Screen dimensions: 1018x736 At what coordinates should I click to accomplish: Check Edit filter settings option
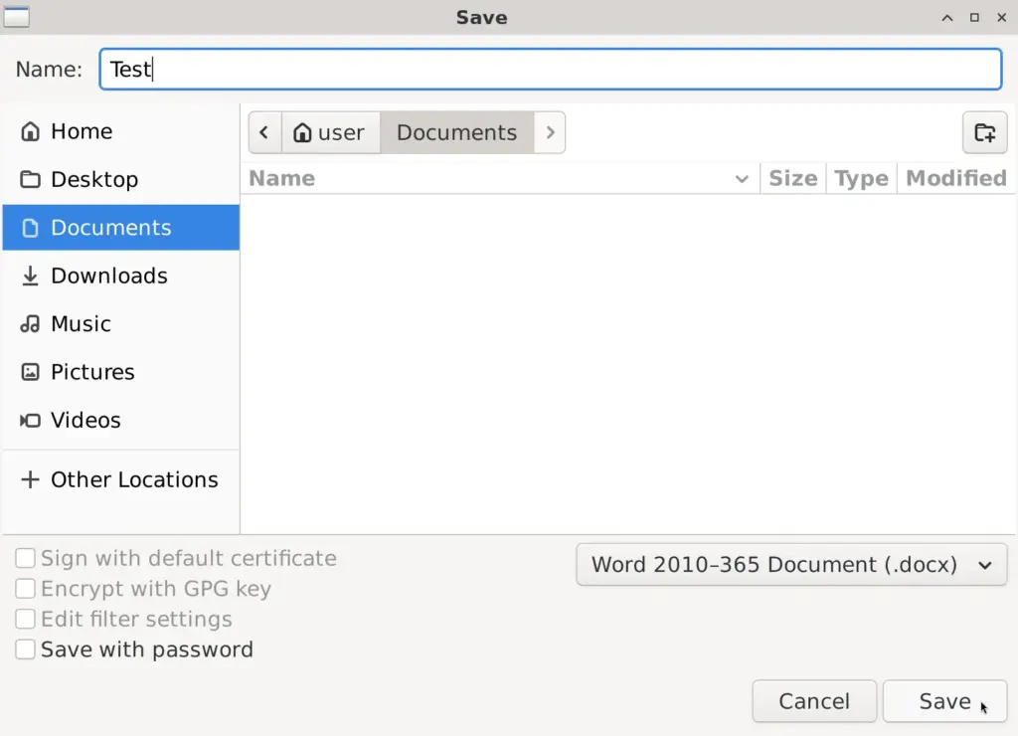point(25,619)
